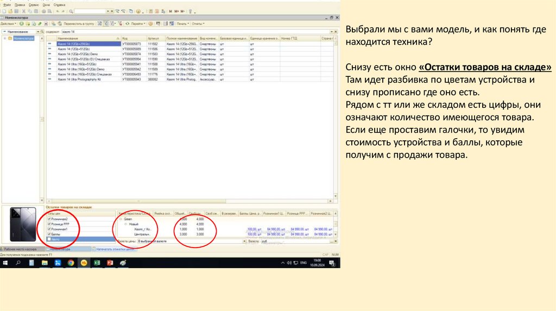Click the Наименование column header

pyautogui.click(x=88, y=38)
